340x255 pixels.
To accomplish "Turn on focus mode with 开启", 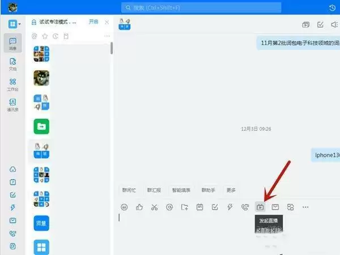I will [93, 22].
